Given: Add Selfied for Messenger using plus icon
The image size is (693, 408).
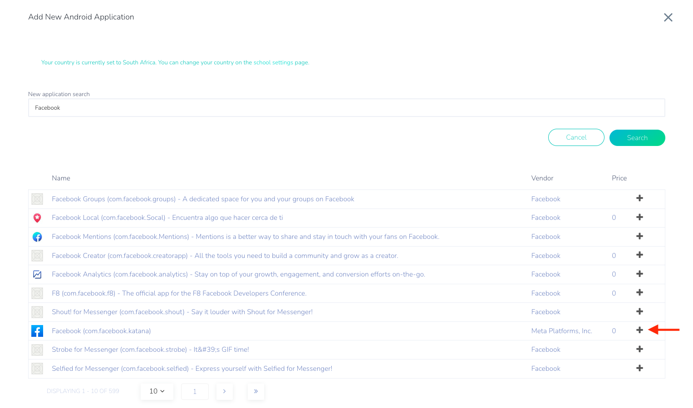Looking at the screenshot, I should coord(639,368).
